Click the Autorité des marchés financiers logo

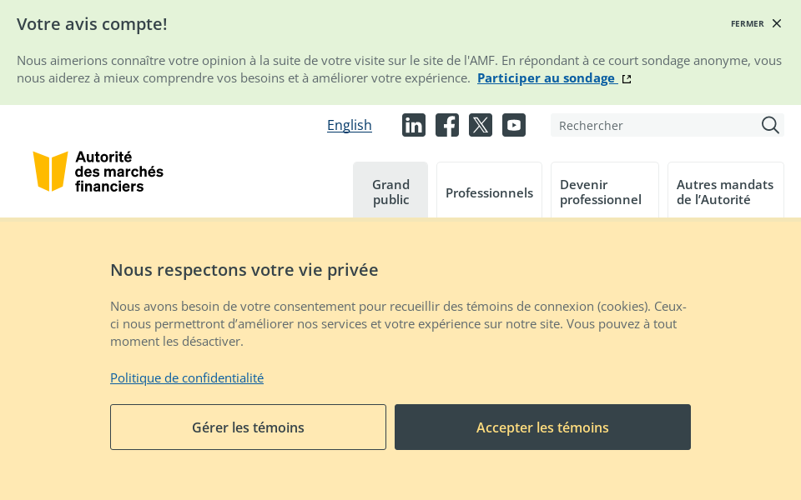(x=98, y=171)
